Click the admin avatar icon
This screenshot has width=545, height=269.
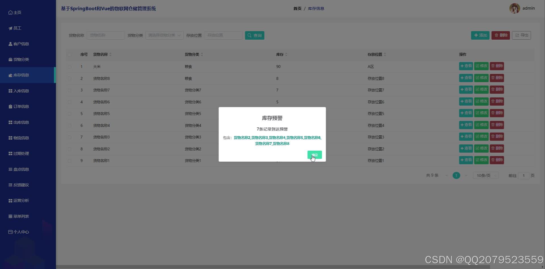[514, 8]
